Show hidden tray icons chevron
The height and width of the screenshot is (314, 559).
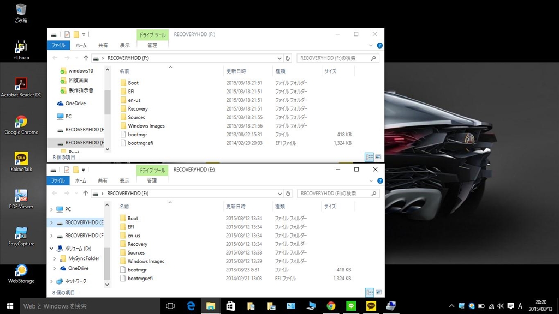click(451, 306)
